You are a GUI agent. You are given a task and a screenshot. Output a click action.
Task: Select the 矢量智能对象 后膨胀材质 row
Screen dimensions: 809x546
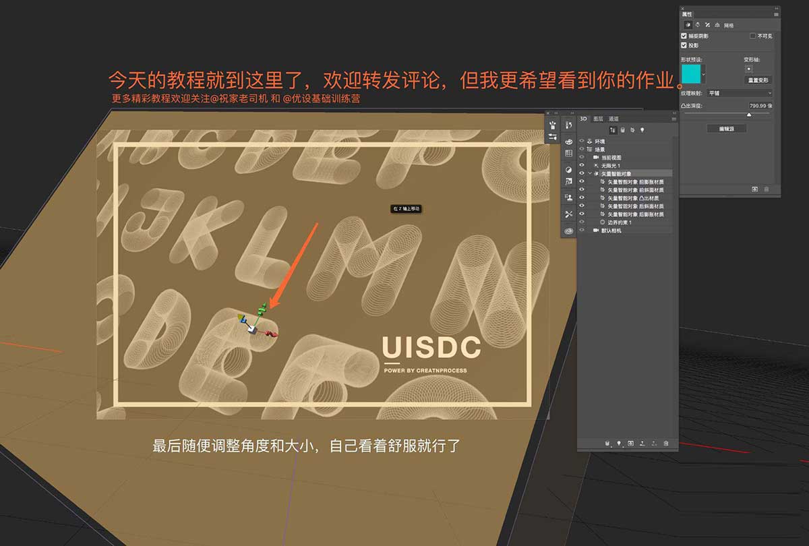tap(626, 214)
